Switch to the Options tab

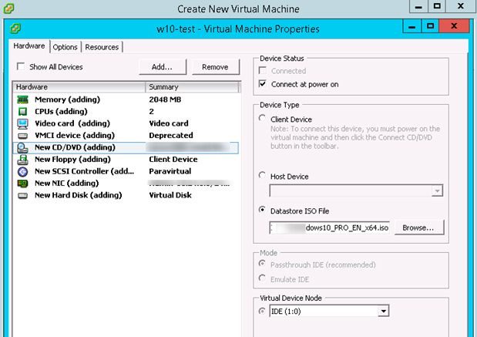65,47
